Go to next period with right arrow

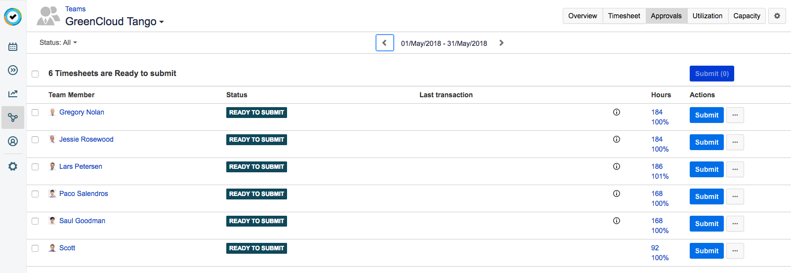tap(501, 43)
